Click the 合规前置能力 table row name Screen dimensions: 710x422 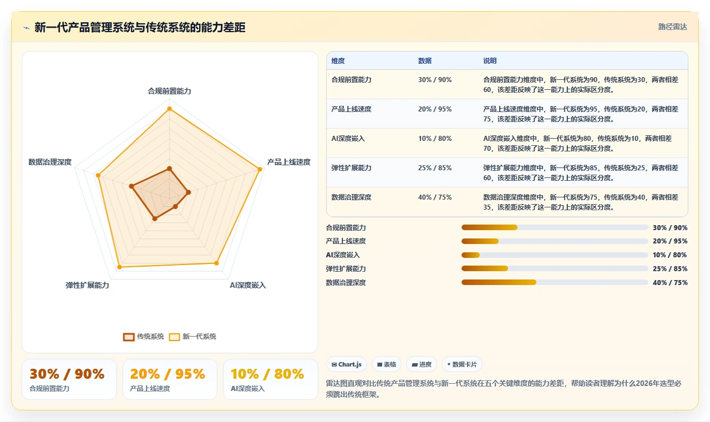tap(351, 80)
